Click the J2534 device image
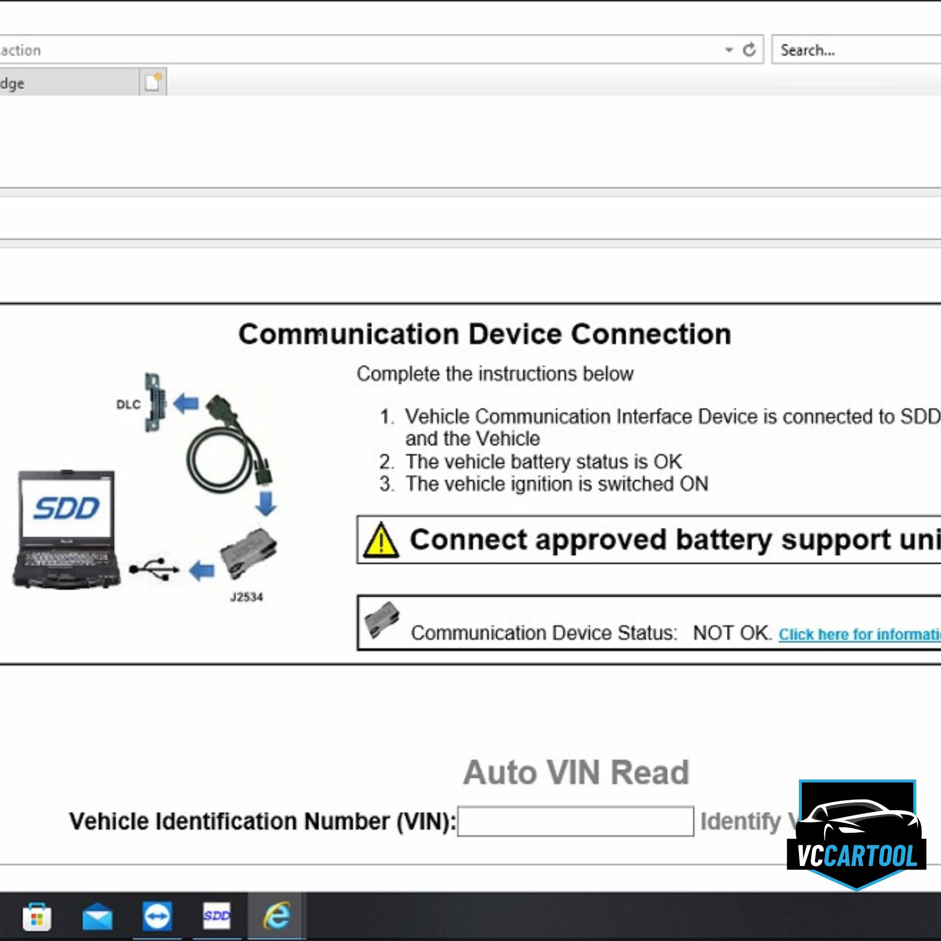The width and height of the screenshot is (941, 941). tap(248, 554)
